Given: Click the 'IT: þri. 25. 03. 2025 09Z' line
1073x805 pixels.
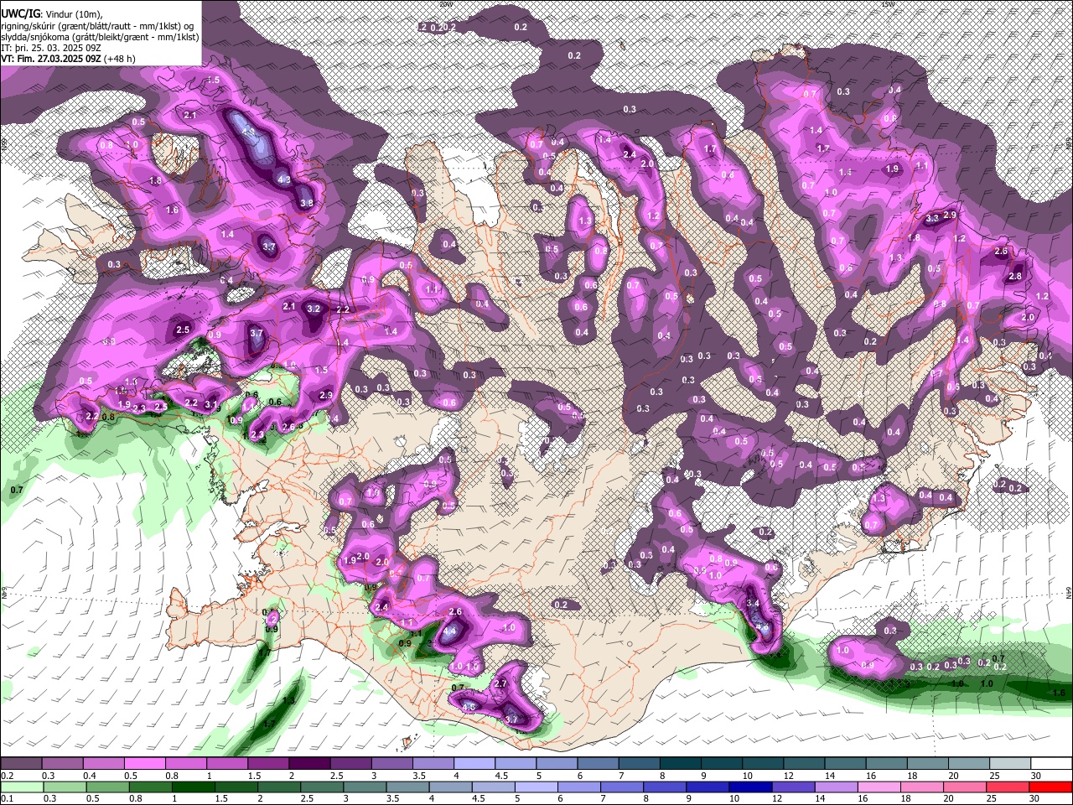Looking at the screenshot, I should pos(51,49).
